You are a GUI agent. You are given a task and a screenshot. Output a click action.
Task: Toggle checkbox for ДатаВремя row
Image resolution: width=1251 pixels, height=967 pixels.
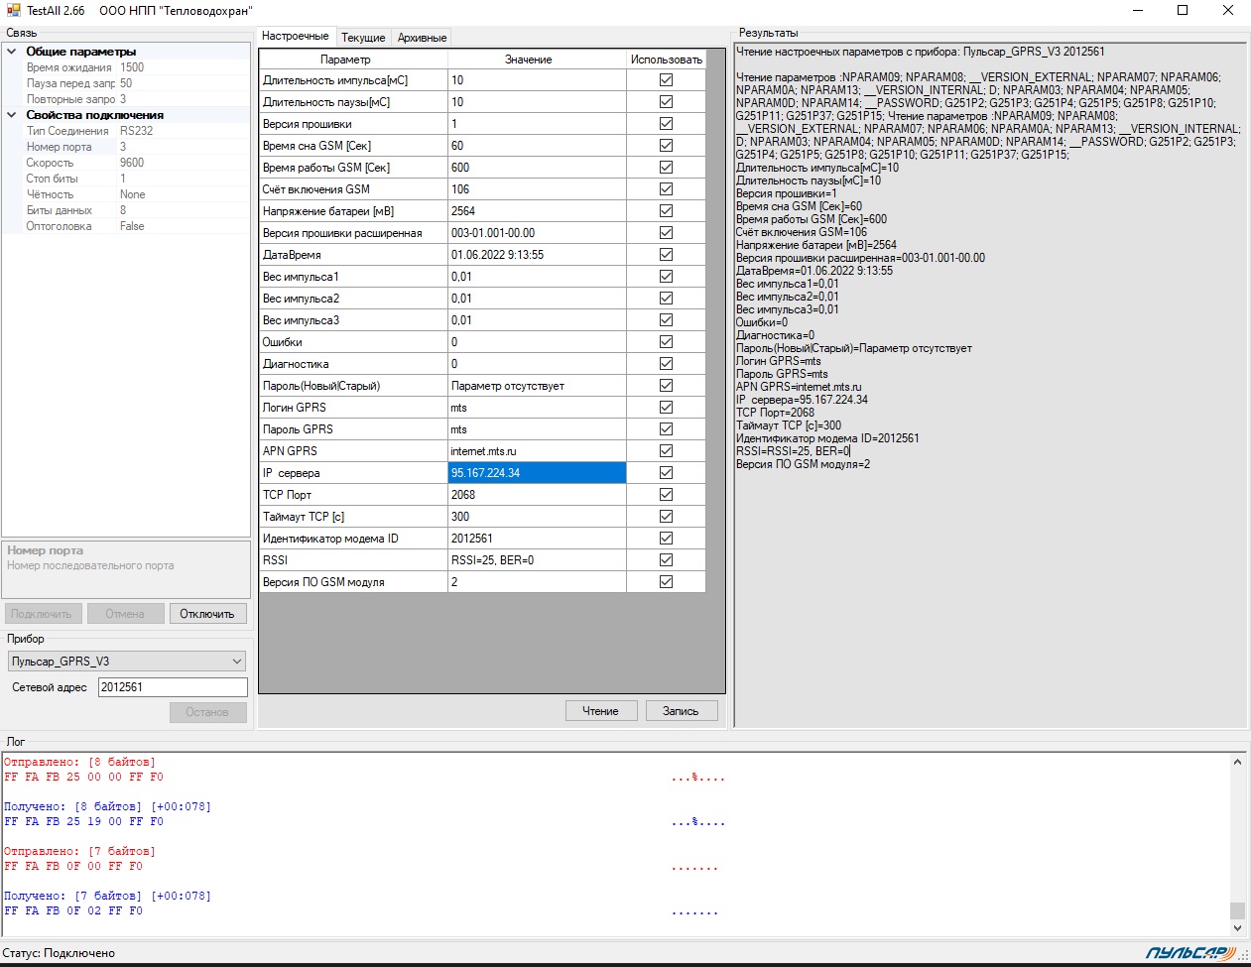(666, 255)
